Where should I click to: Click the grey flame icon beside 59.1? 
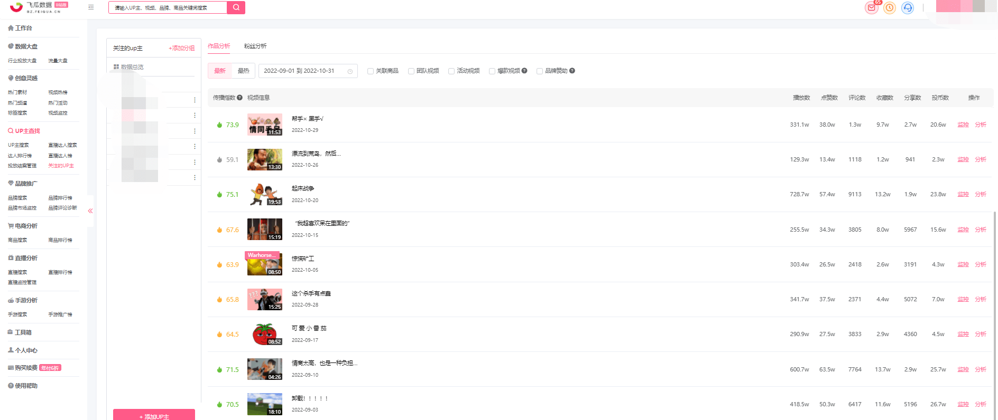click(219, 160)
